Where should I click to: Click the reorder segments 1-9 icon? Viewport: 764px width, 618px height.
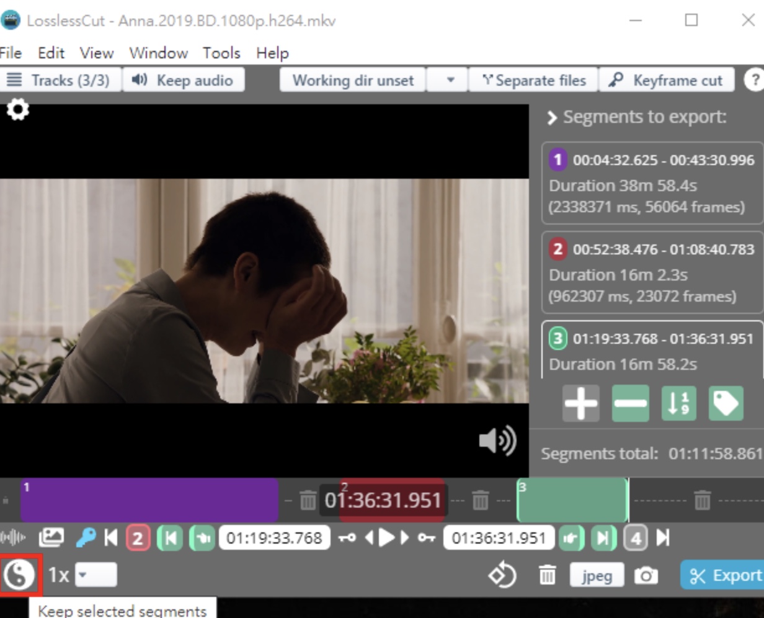click(x=678, y=403)
